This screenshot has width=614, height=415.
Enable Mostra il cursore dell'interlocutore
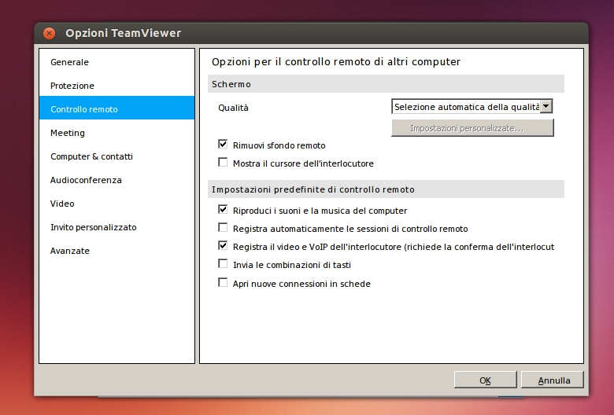[223, 163]
